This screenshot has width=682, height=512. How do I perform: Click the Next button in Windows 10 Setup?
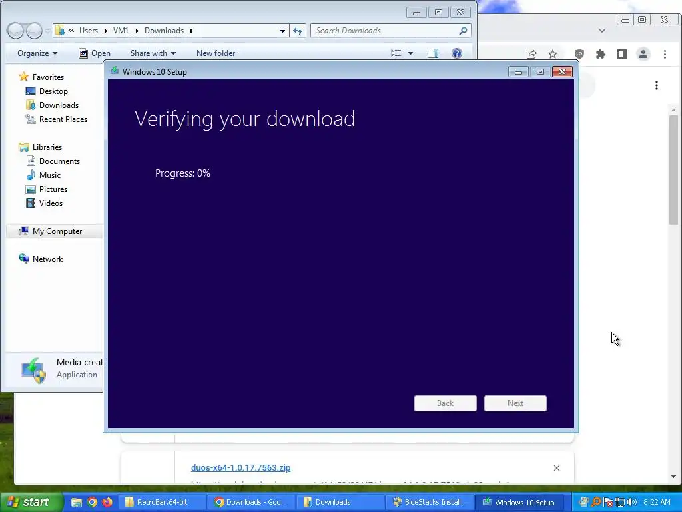click(x=515, y=403)
